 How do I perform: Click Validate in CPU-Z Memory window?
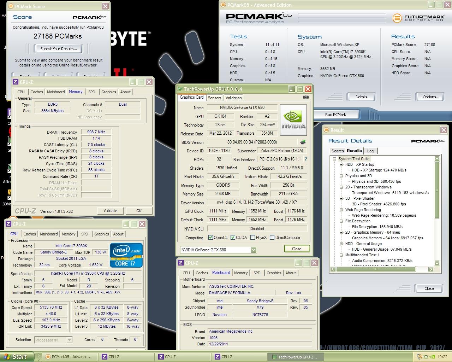click(110, 211)
